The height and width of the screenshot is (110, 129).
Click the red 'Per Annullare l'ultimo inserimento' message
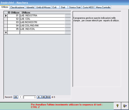pyautogui.click(x=67, y=105)
